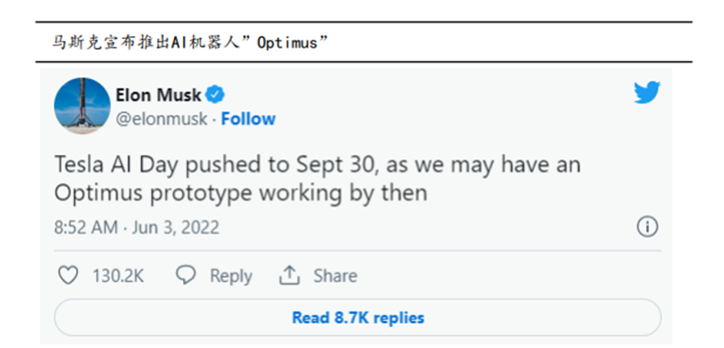Click the Reply text label
This screenshot has height=348, width=724.
point(231,276)
